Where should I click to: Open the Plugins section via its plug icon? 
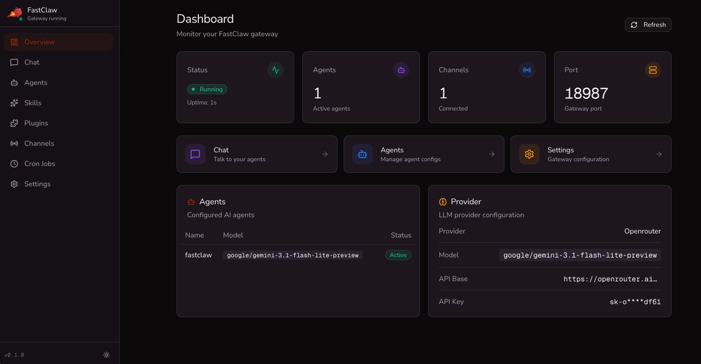pos(14,123)
